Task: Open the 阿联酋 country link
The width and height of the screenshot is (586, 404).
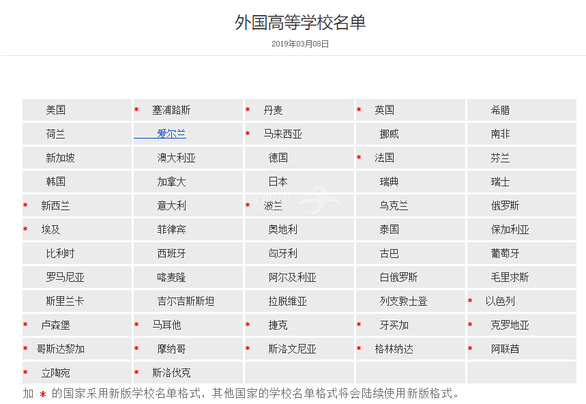Action: (x=505, y=349)
